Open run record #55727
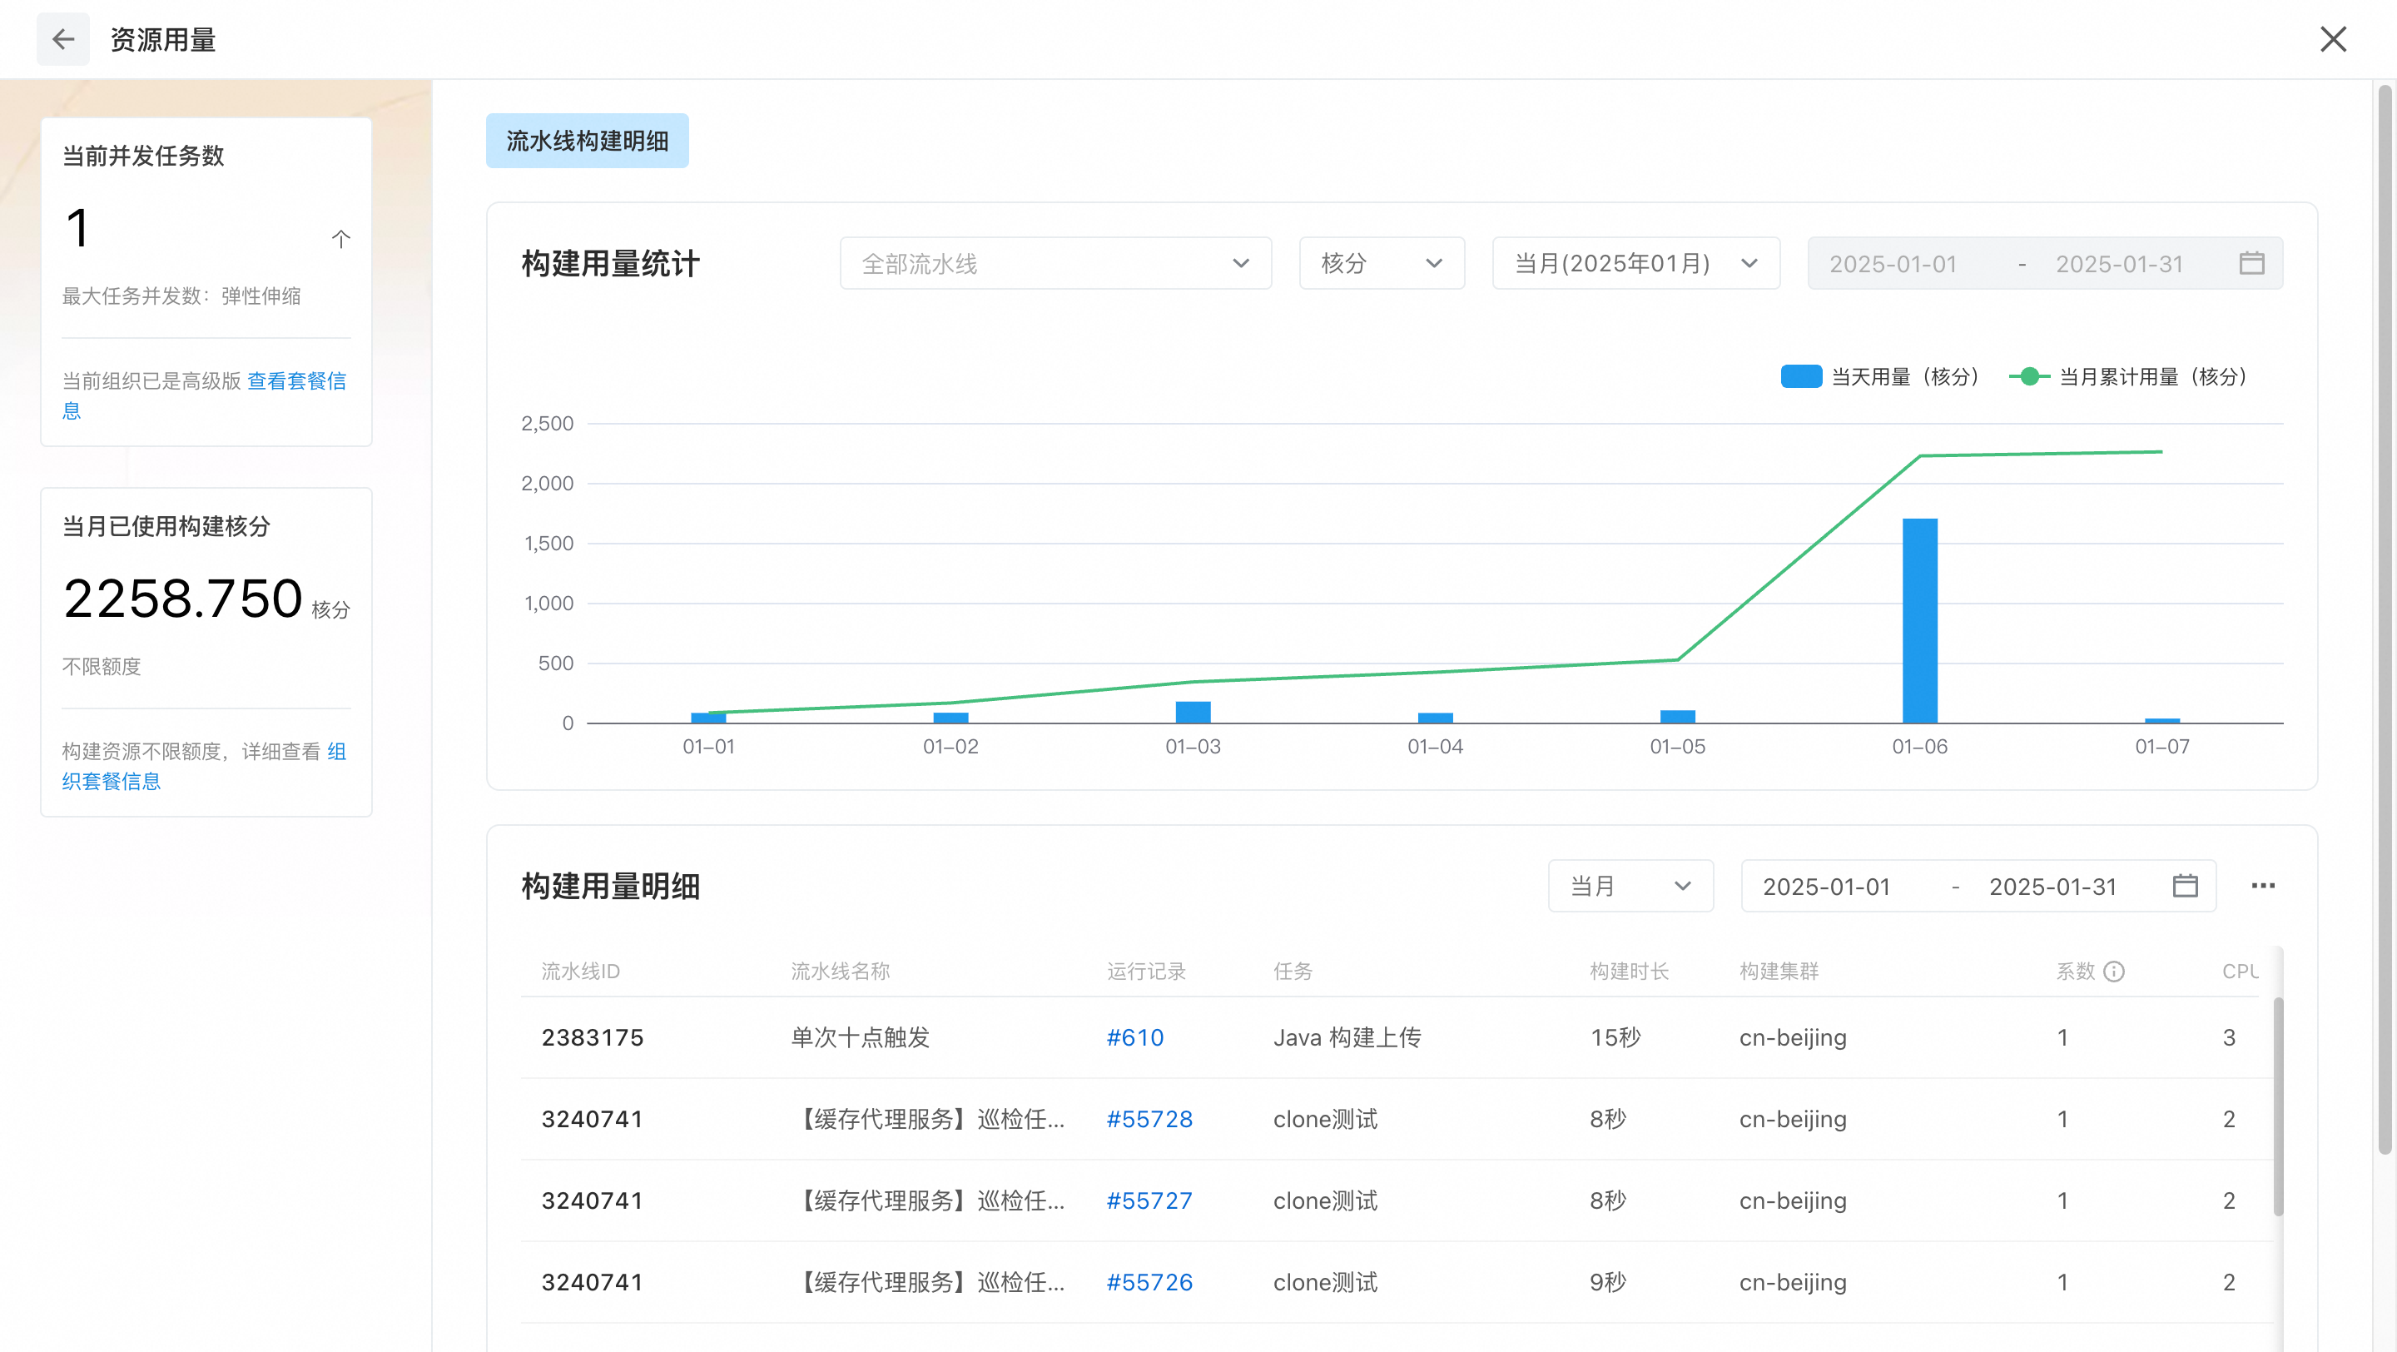 pyautogui.click(x=1149, y=1201)
